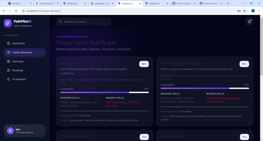Switch to the Devpost browser tab

[x=19, y=3]
